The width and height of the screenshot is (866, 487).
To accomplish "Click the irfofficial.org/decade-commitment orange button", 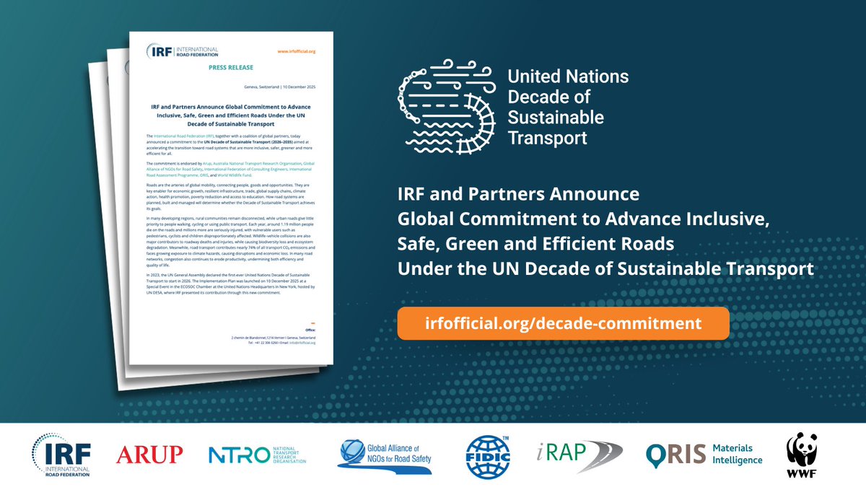I will click(563, 324).
